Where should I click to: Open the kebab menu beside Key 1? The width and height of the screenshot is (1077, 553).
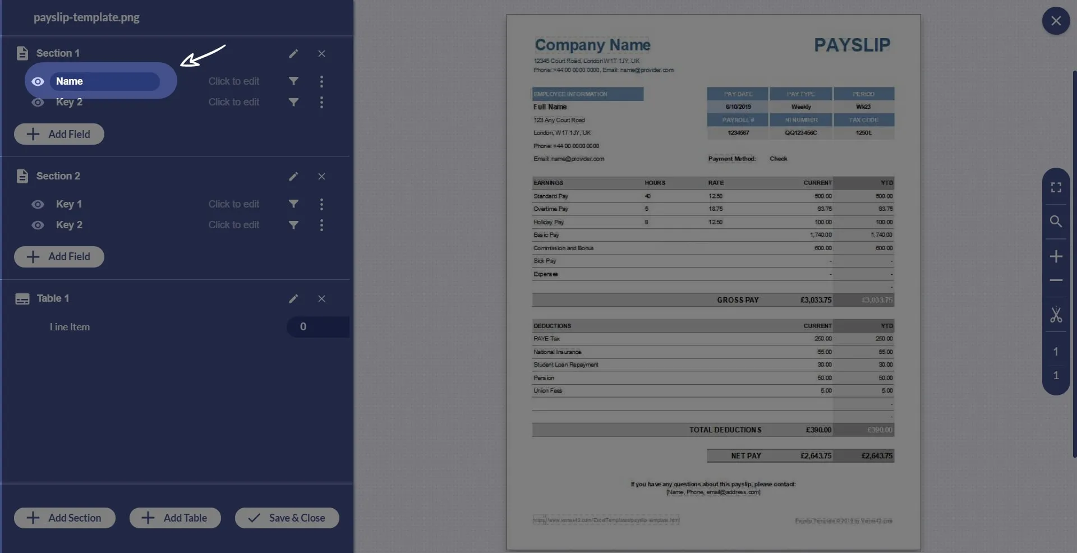pyautogui.click(x=321, y=204)
